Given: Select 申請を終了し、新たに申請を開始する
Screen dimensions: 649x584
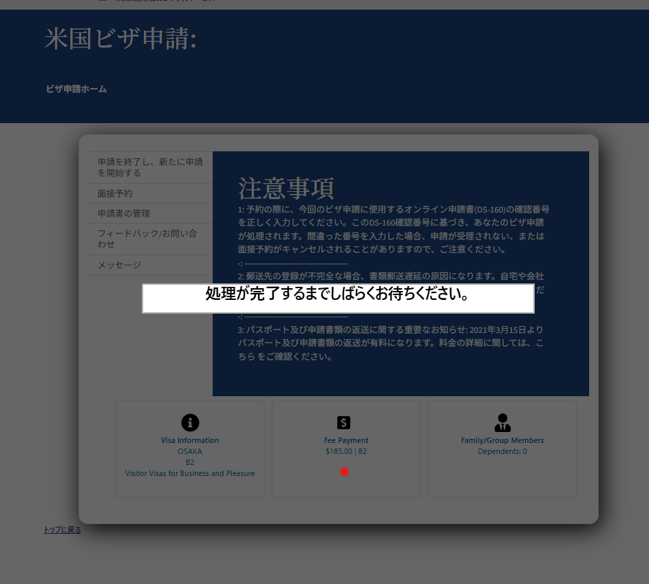Looking at the screenshot, I should click(150, 167).
